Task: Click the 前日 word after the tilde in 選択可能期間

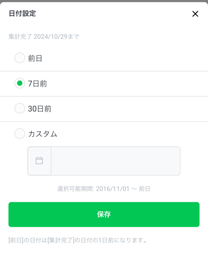Action: pos(145,189)
